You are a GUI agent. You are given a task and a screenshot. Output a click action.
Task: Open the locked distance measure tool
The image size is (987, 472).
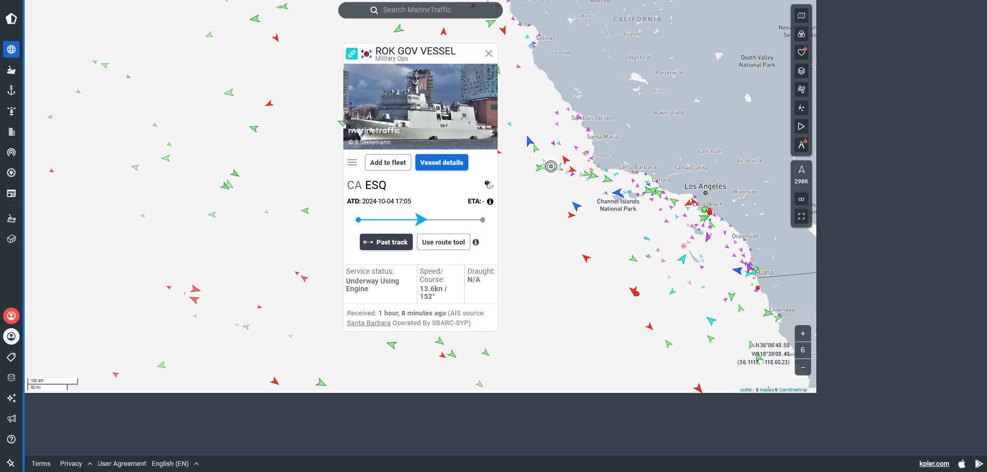(x=801, y=145)
